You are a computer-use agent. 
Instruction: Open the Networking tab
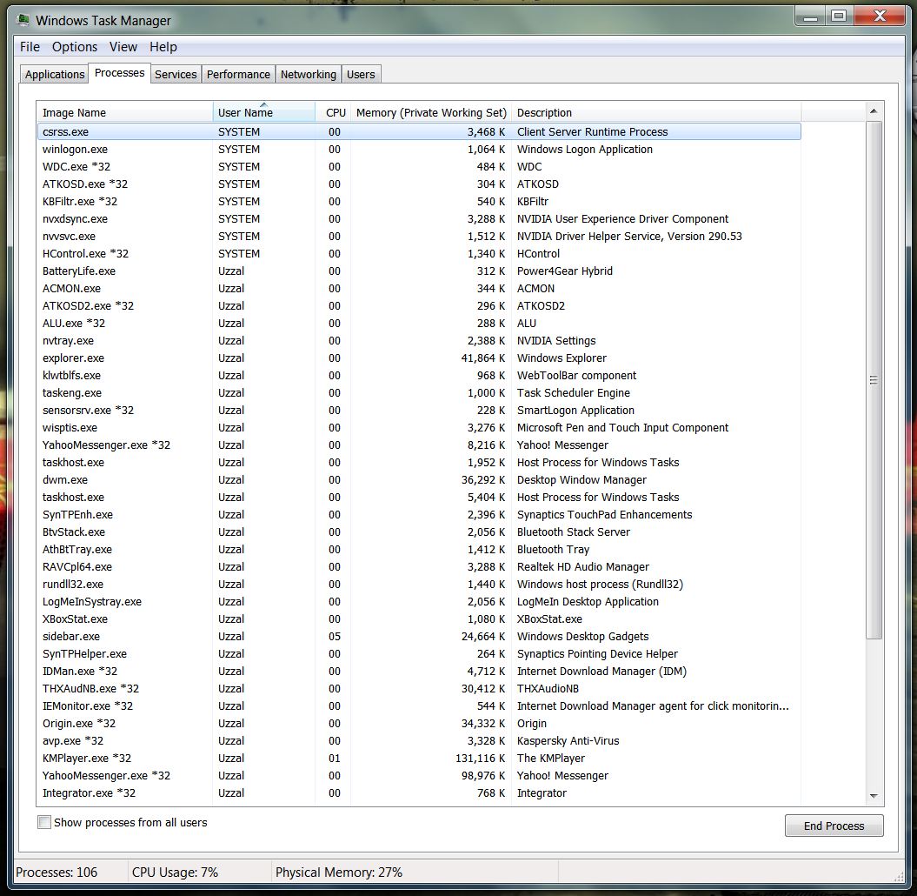[309, 74]
